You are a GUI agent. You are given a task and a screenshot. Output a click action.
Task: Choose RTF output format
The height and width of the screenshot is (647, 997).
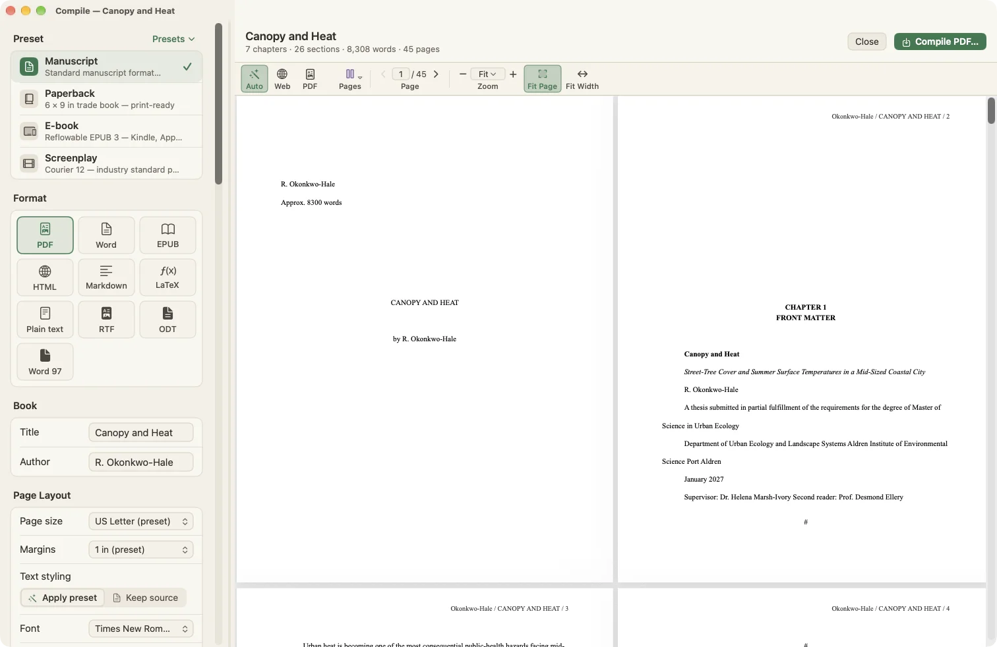coord(106,320)
